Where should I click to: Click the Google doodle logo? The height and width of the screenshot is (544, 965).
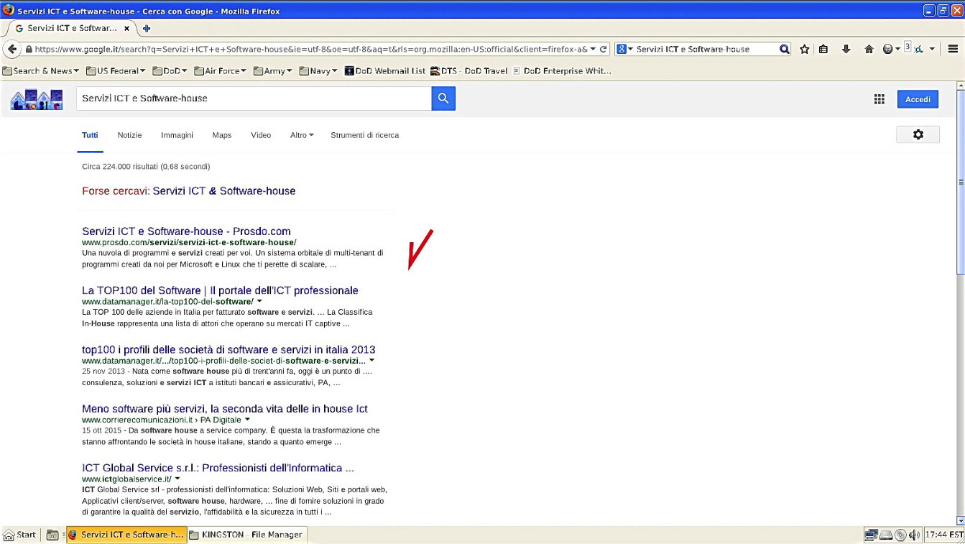click(x=36, y=99)
